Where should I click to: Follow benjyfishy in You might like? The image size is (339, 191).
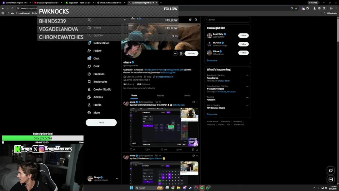coord(243,36)
